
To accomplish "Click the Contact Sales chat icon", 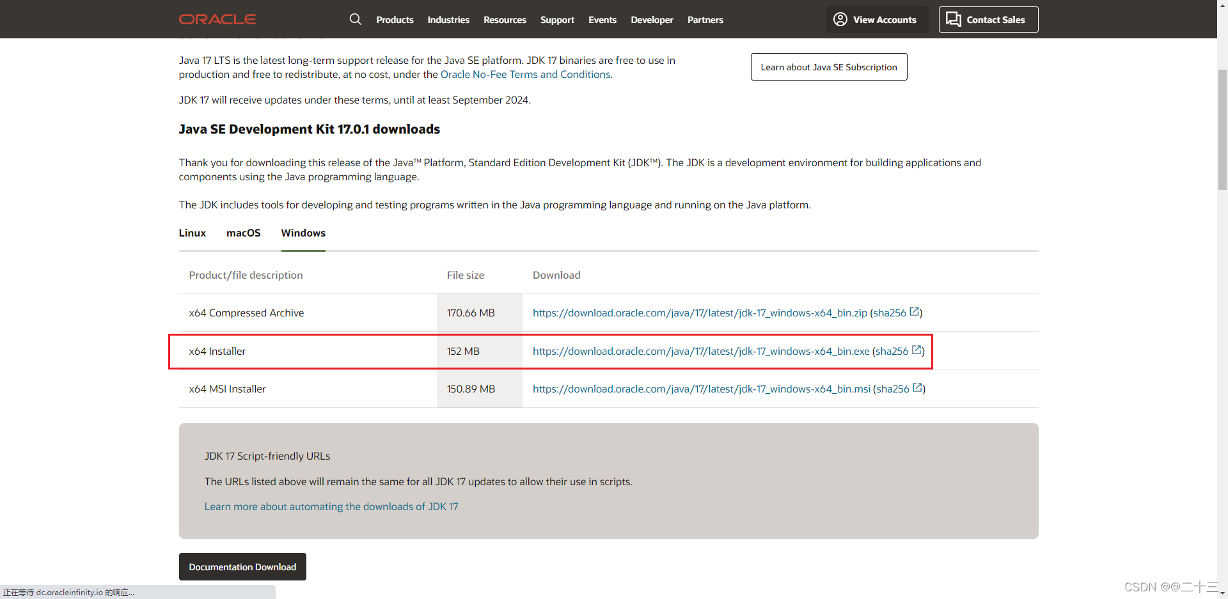I will pyautogui.click(x=954, y=20).
